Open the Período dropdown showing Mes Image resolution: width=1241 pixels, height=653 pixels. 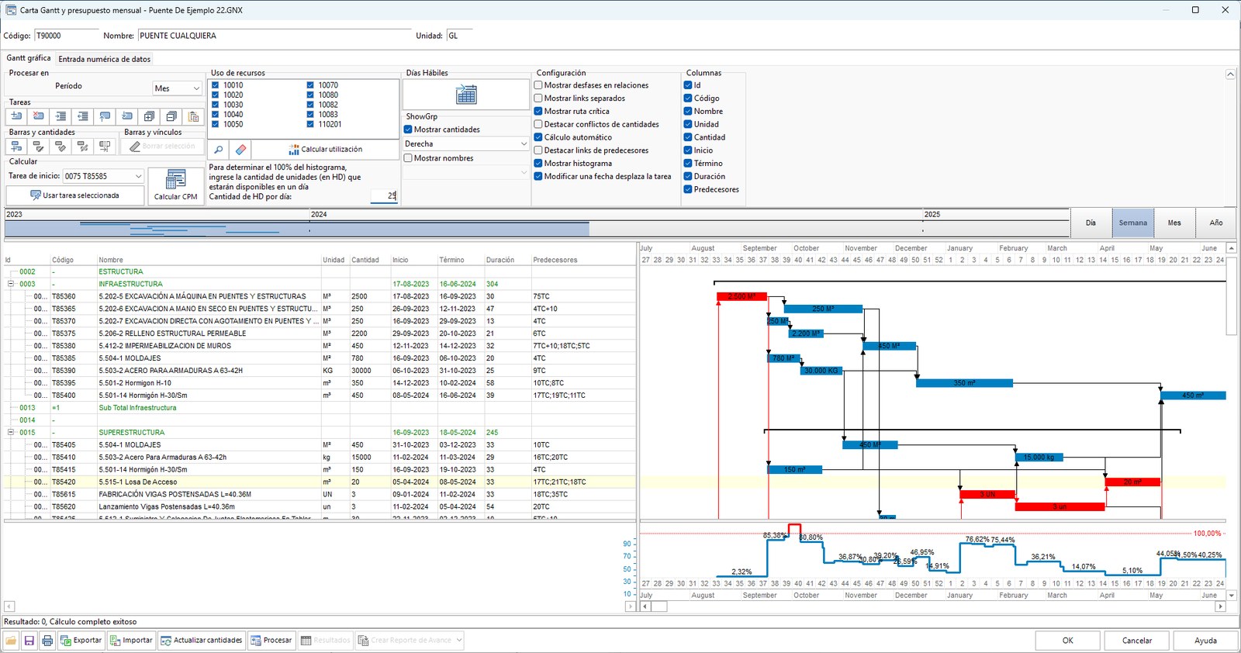click(178, 88)
